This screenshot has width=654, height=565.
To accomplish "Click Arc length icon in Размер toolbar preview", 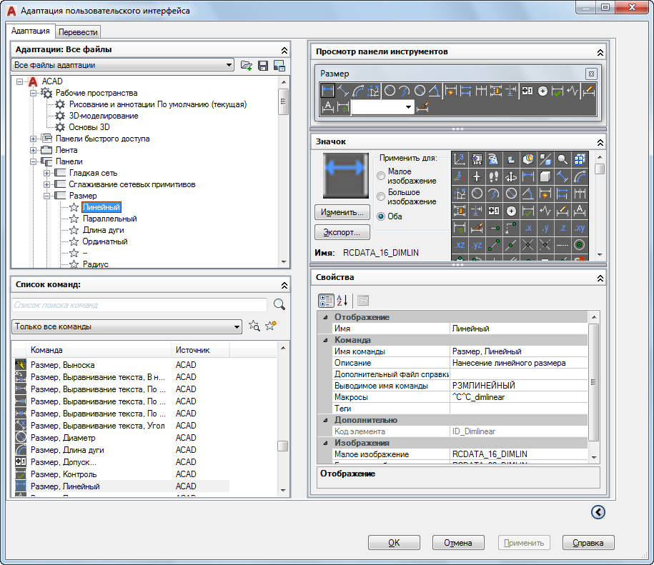I will 358,90.
